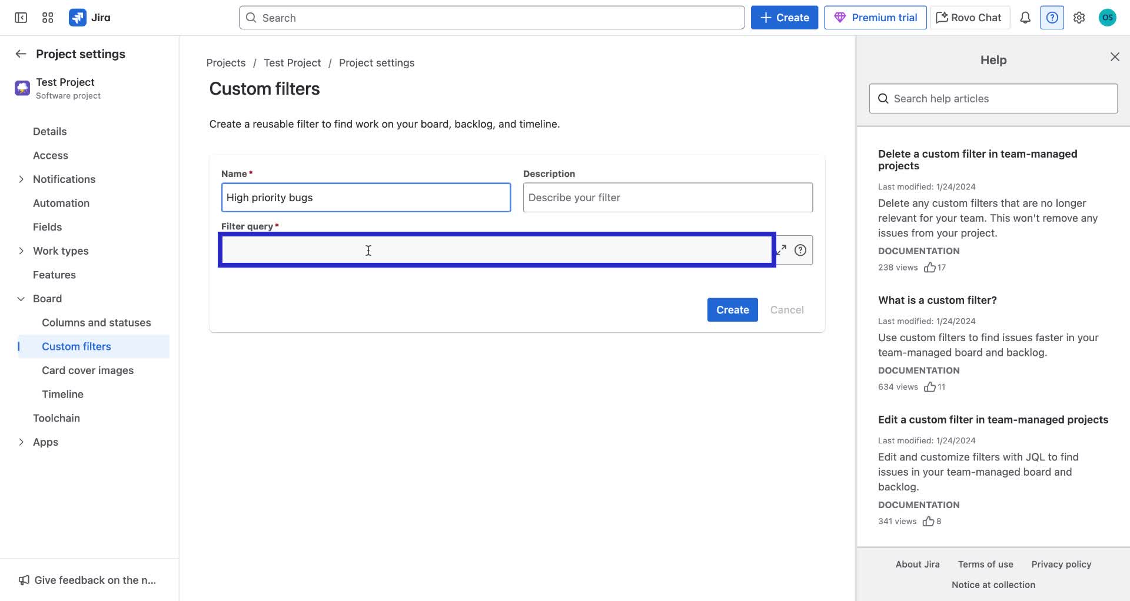
Task: Open help using the question mark icon
Action: (1052, 17)
